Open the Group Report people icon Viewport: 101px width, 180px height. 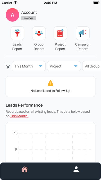39,33
